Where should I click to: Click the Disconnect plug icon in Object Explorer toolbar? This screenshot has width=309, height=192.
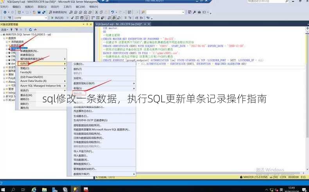pyautogui.click(x=16, y=30)
